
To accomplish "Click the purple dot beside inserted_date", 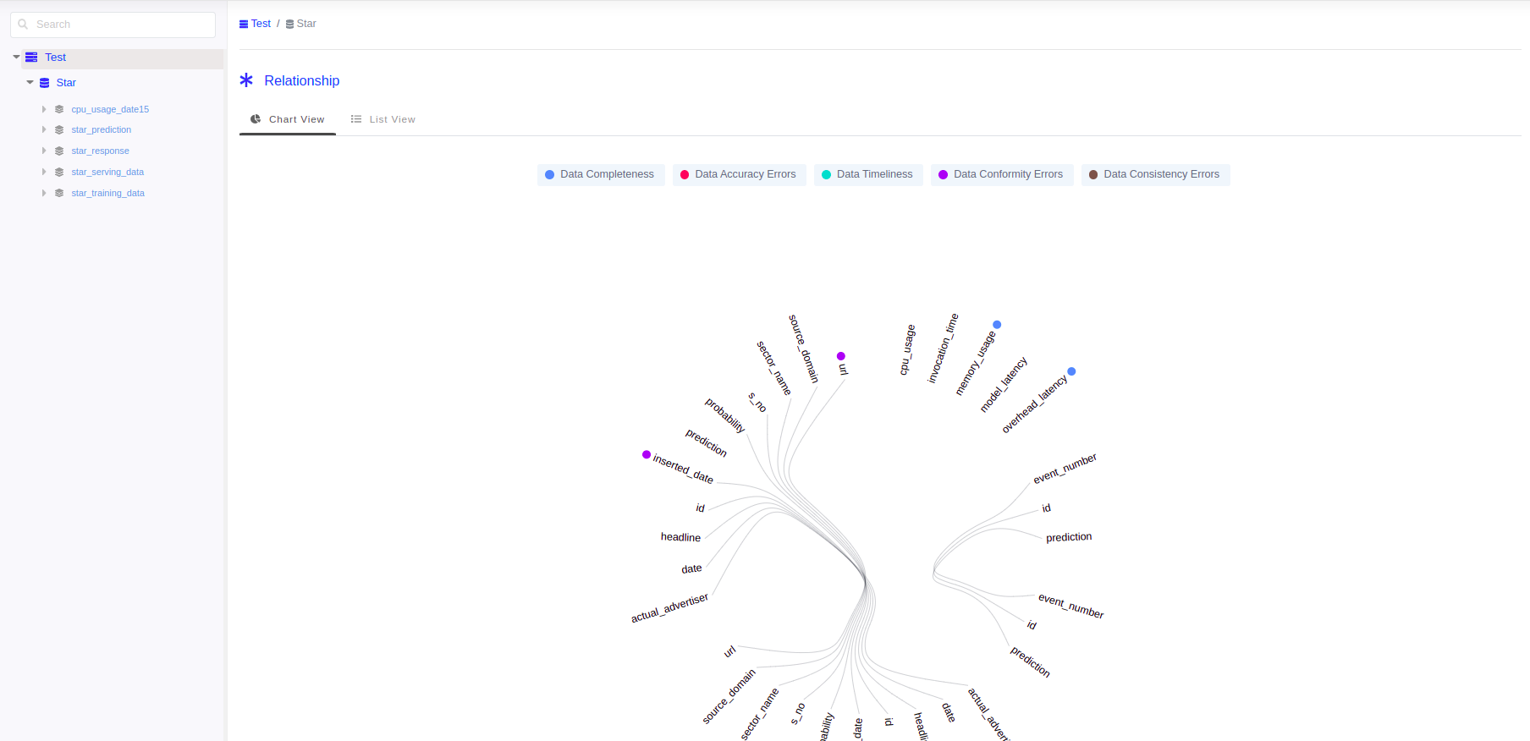I will (647, 455).
